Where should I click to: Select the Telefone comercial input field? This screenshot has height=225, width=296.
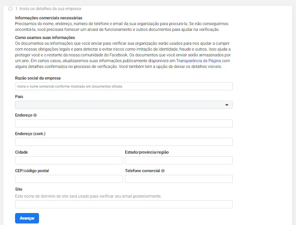click(x=179, y=179)
